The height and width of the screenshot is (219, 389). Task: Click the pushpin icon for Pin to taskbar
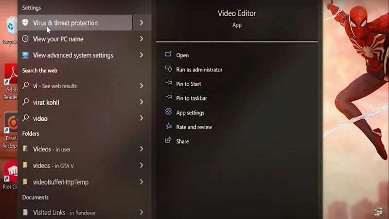click(168, 97)
